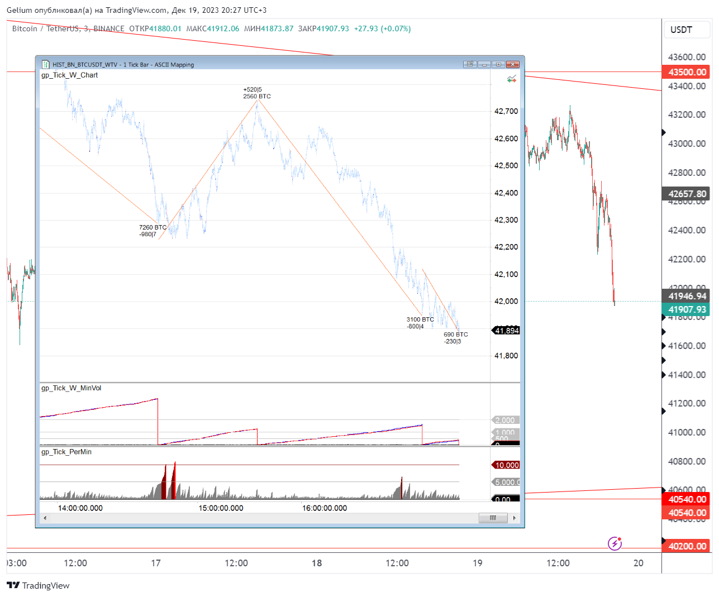Image resolution: width=719 pixels, height=597 pixels.
Task: Click the gp_Tick_W_Chart pane label
Action: tap(69, 75)
